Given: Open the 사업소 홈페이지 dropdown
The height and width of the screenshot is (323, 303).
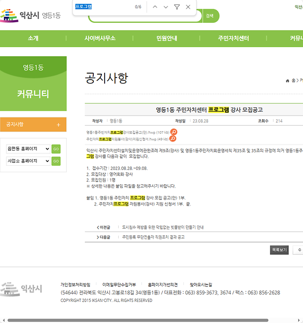Looking at the screenshot, I should point(28,161).
